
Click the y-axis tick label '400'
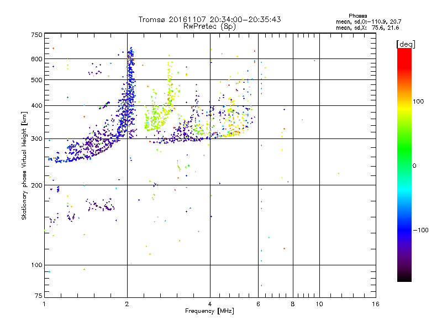point(36,105)
